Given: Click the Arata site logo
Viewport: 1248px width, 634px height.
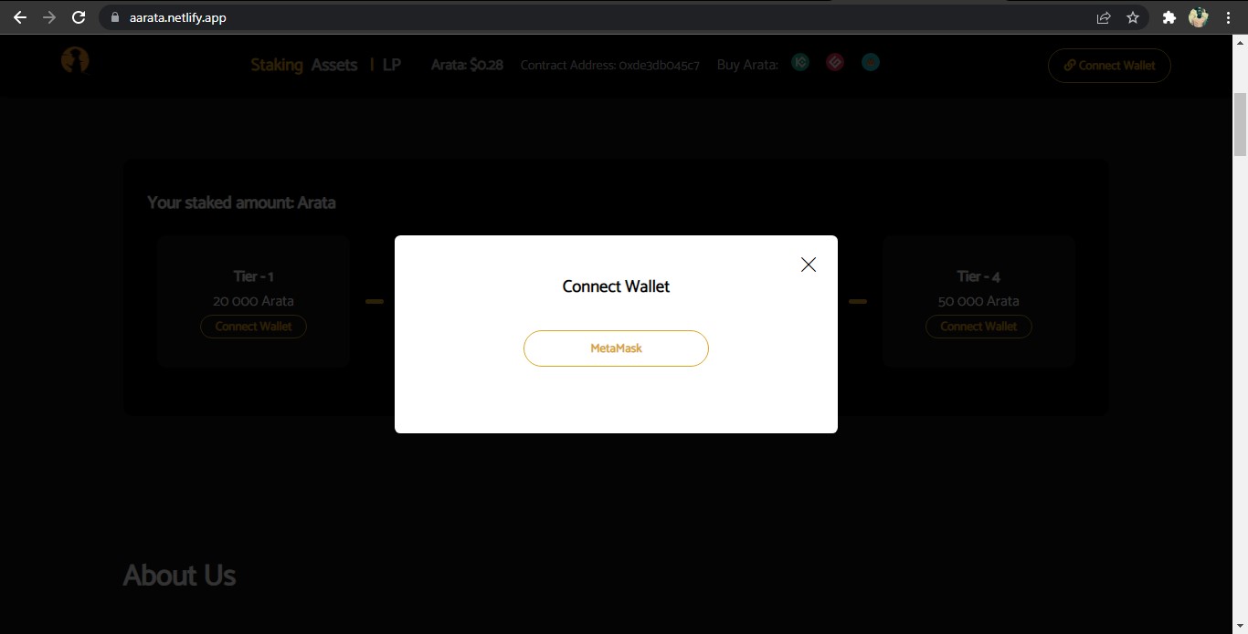Looking at the screenshot, I should (75, 60).
